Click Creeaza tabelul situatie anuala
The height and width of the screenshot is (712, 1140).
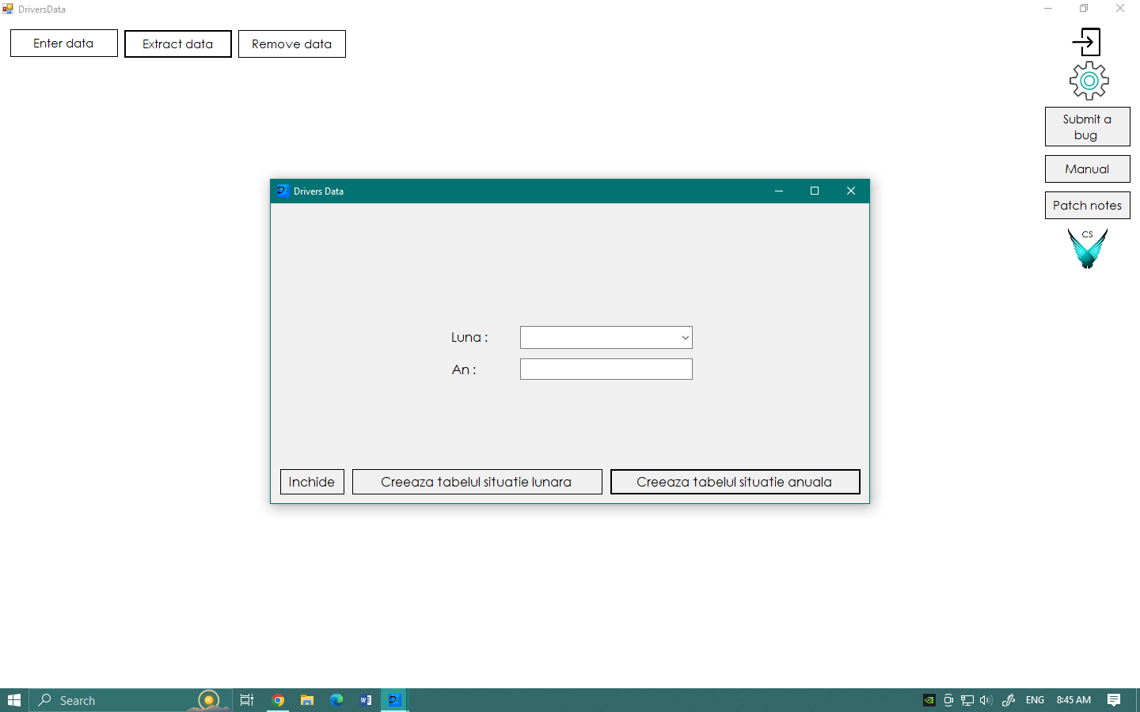point(735,482)
